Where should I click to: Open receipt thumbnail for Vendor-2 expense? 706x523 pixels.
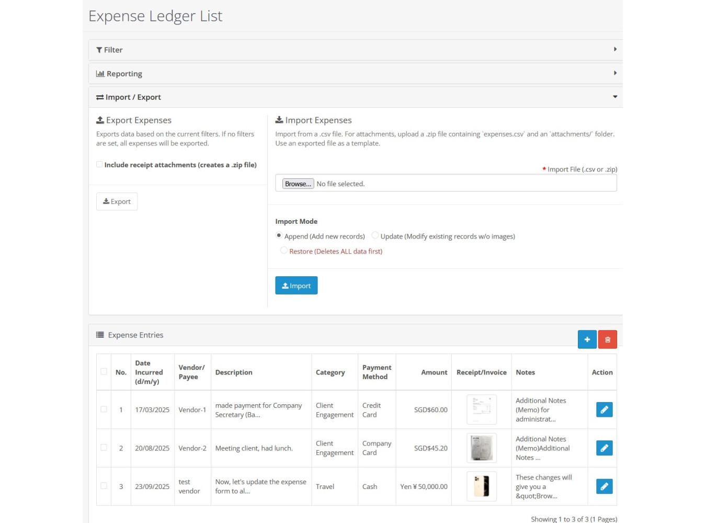coord(481,448)
